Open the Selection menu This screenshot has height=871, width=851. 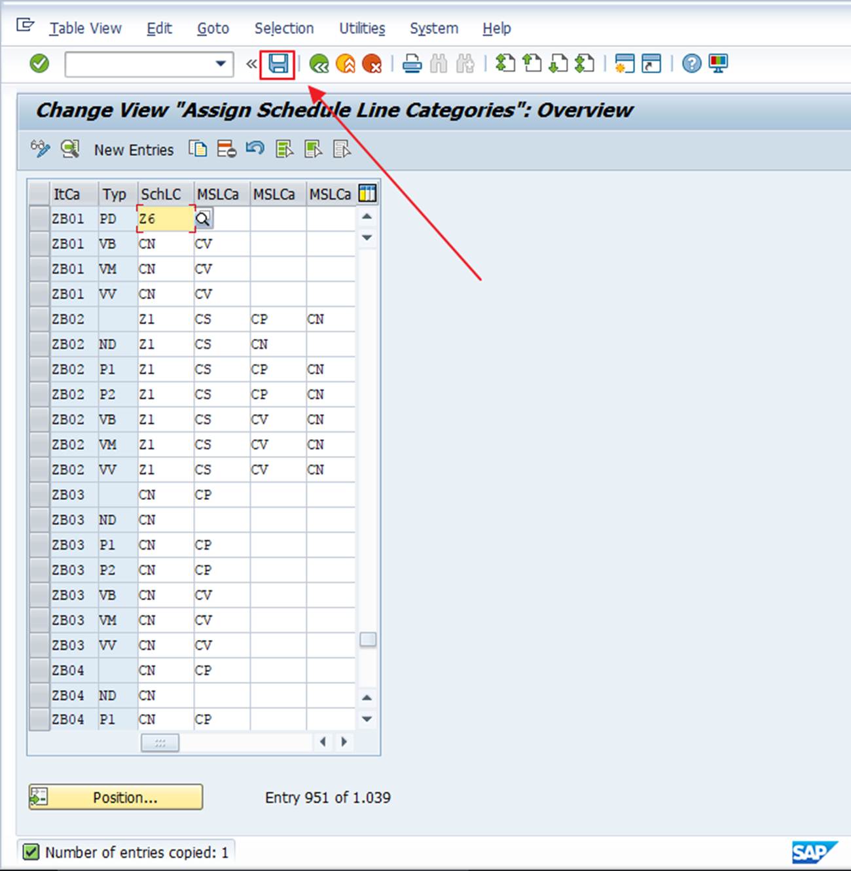284,28
